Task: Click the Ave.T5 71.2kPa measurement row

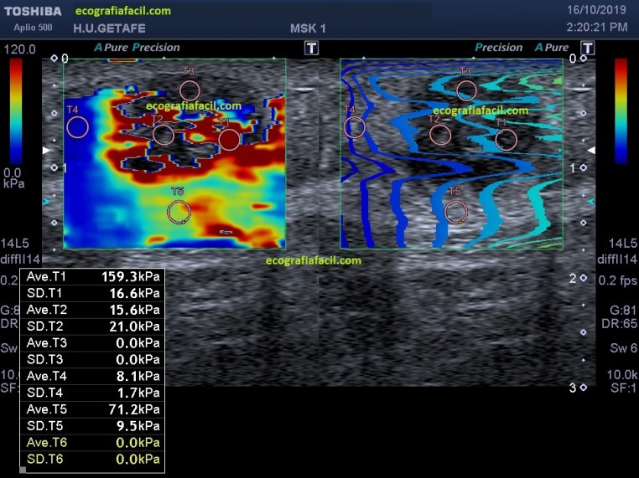Action: click(x=92, y=409)
